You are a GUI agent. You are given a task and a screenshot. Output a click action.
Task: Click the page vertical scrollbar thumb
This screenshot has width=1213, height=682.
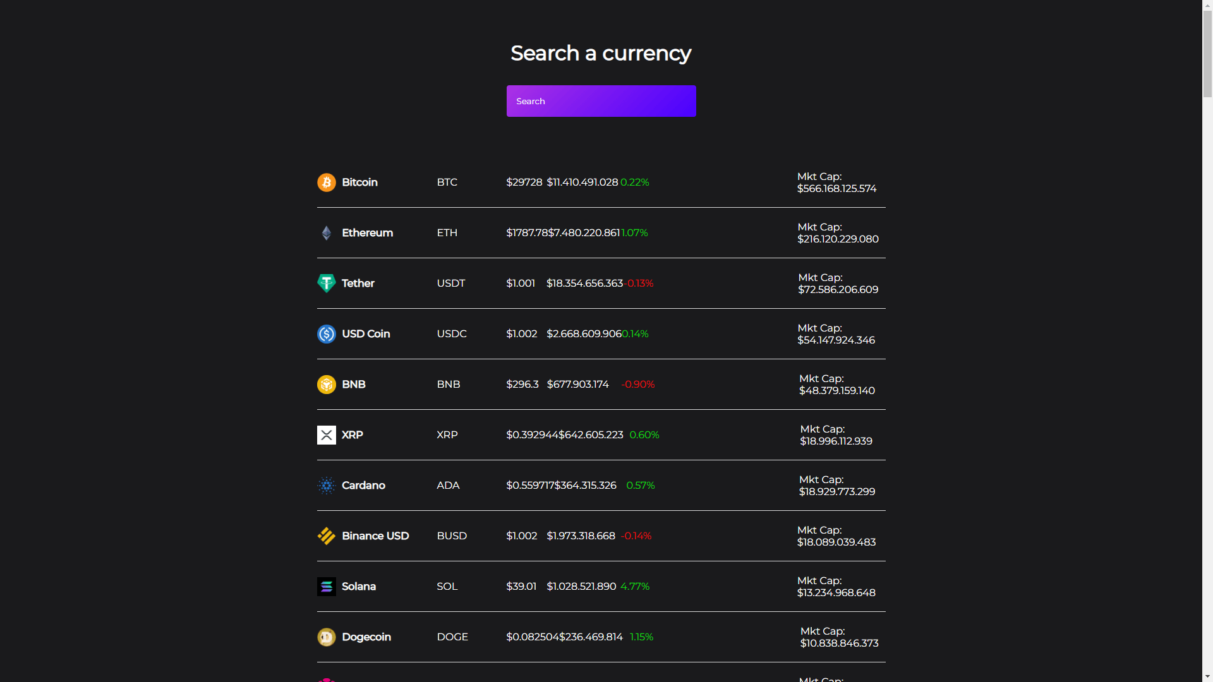(1207, 54)
